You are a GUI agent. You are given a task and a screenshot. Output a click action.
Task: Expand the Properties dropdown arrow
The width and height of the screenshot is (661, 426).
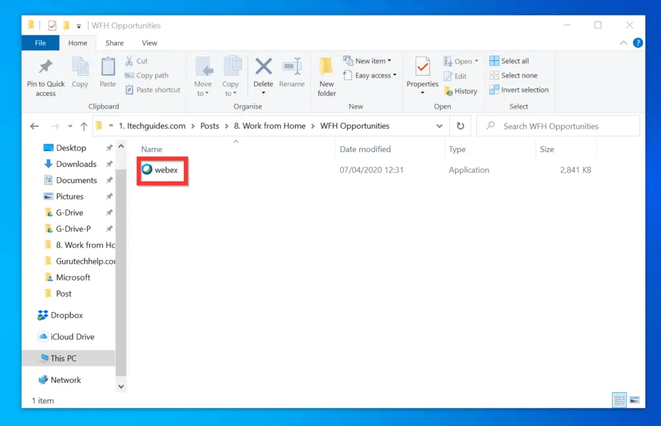(x=422, y=93)
